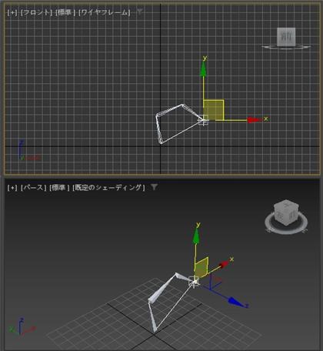Click the ViewCube in Perspective viewport

286,212
